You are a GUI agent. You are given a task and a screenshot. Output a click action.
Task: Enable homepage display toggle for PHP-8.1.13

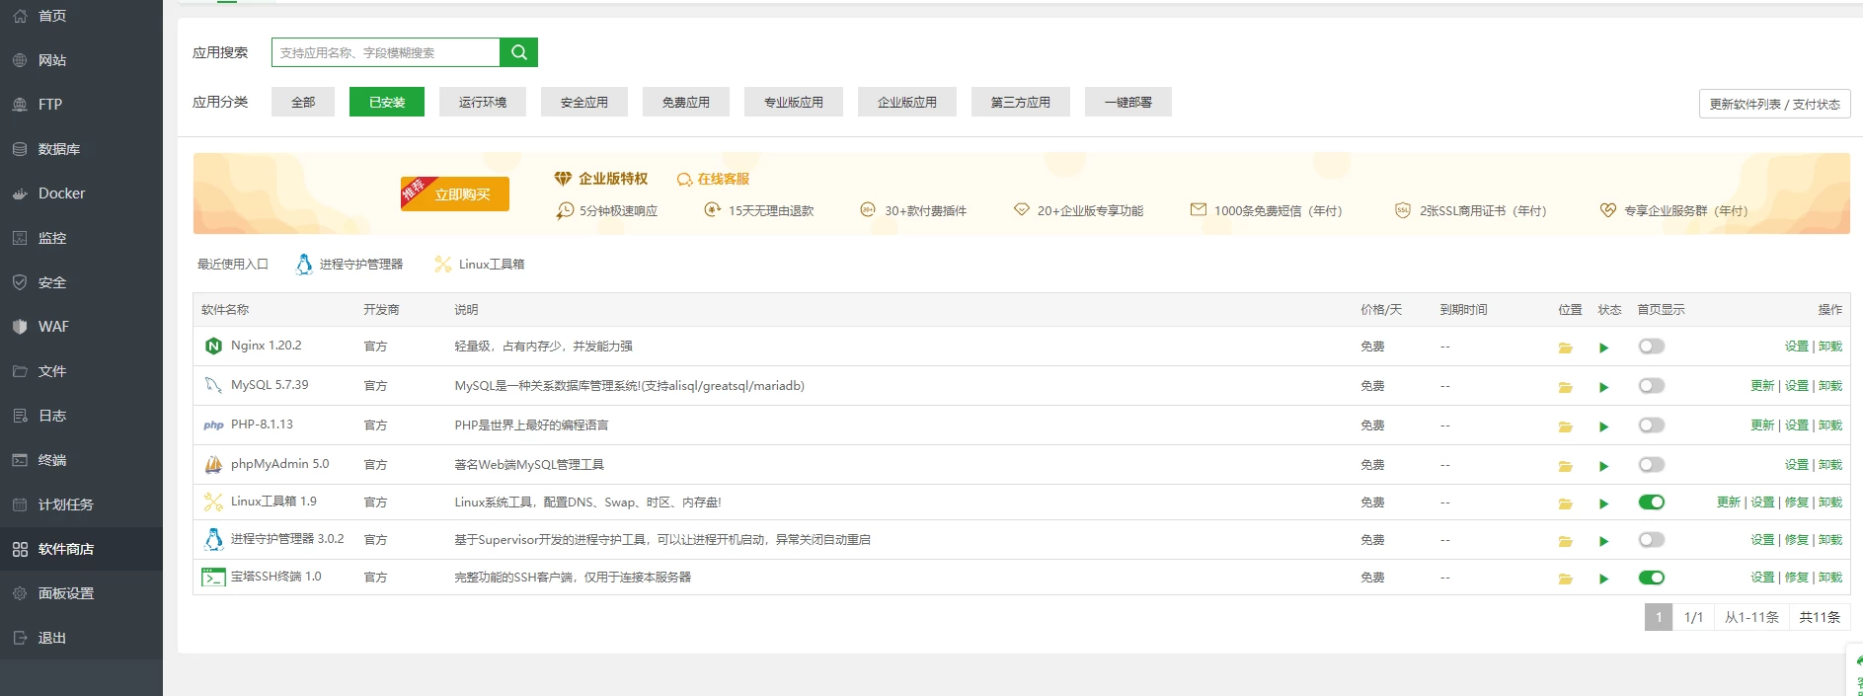point(1651,425)
